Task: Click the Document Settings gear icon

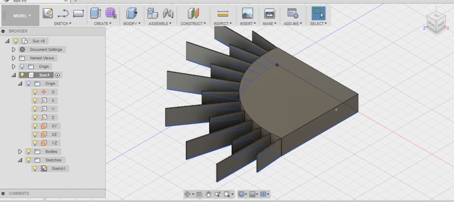Action: 22,50
